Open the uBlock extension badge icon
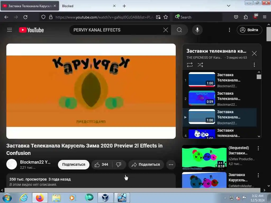Viewport: 271px width, 203px height. click(x=255, y=16)
